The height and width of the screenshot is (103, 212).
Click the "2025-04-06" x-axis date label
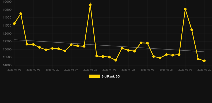(x=109, y=70)
